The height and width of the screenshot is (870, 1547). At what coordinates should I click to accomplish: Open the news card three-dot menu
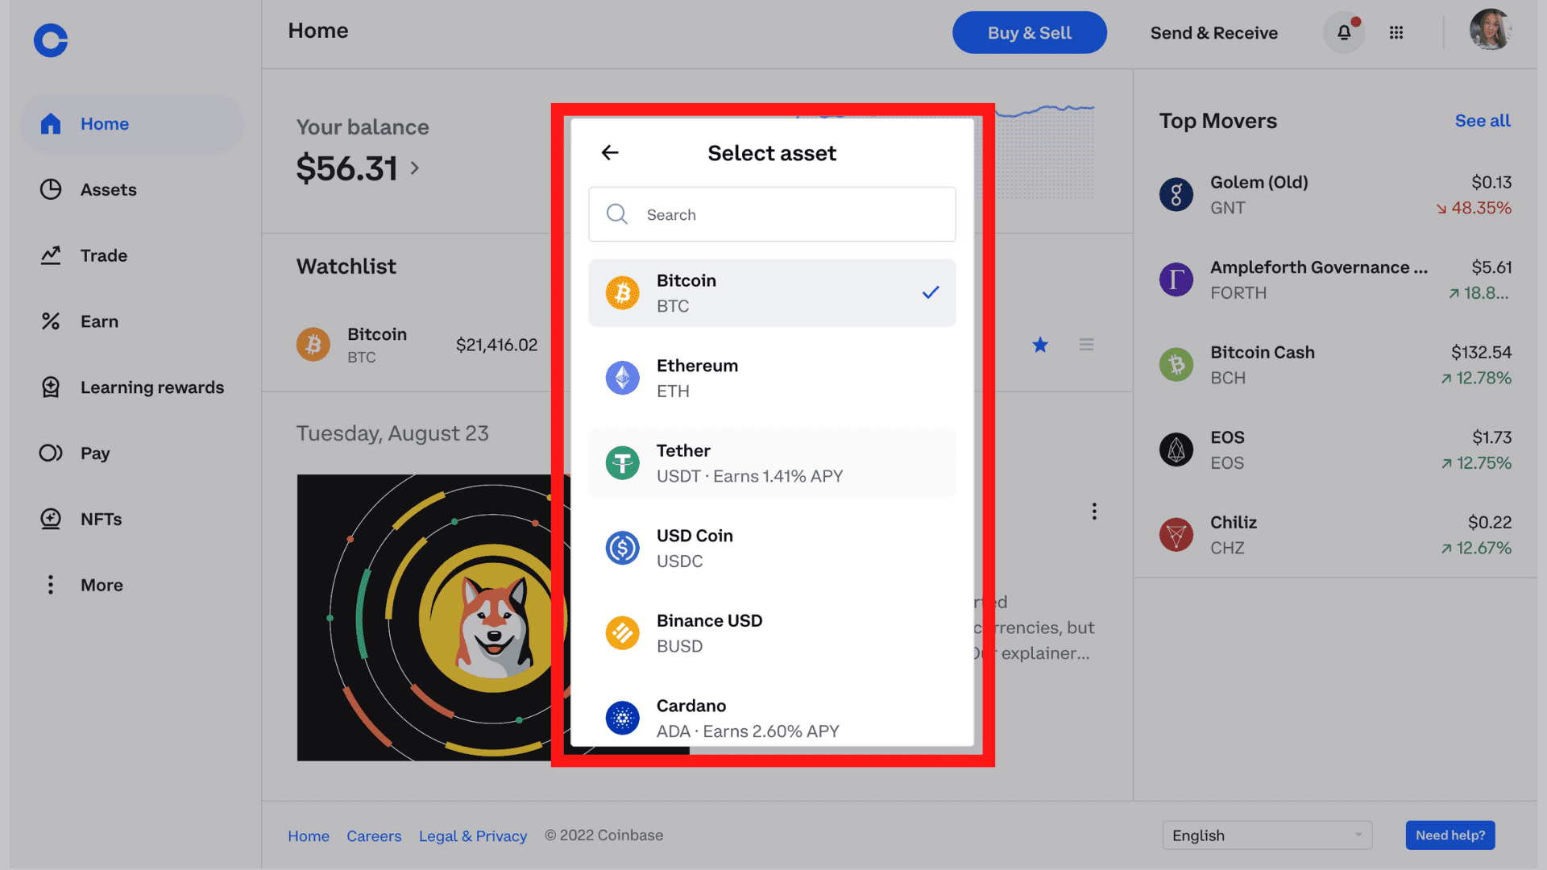coord(1094,512)
